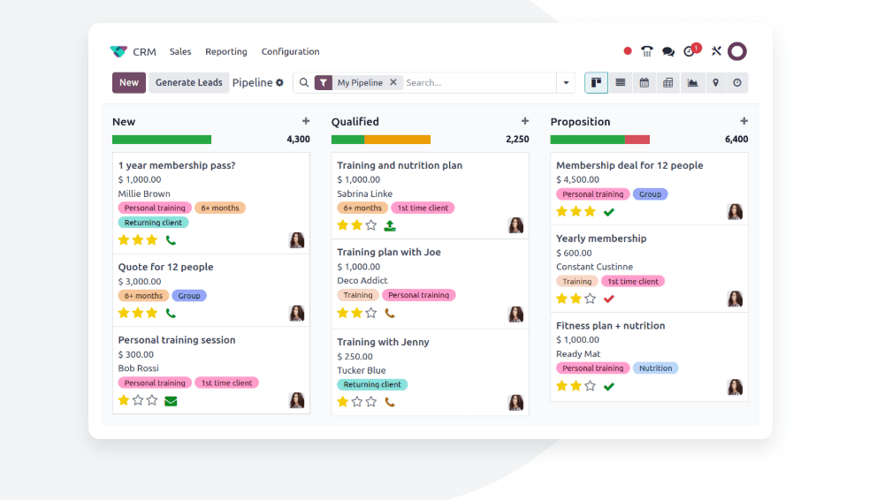This screenshot has width=877, height=500.
Task: Open the Reporting menu
Action: pos(226,51)
